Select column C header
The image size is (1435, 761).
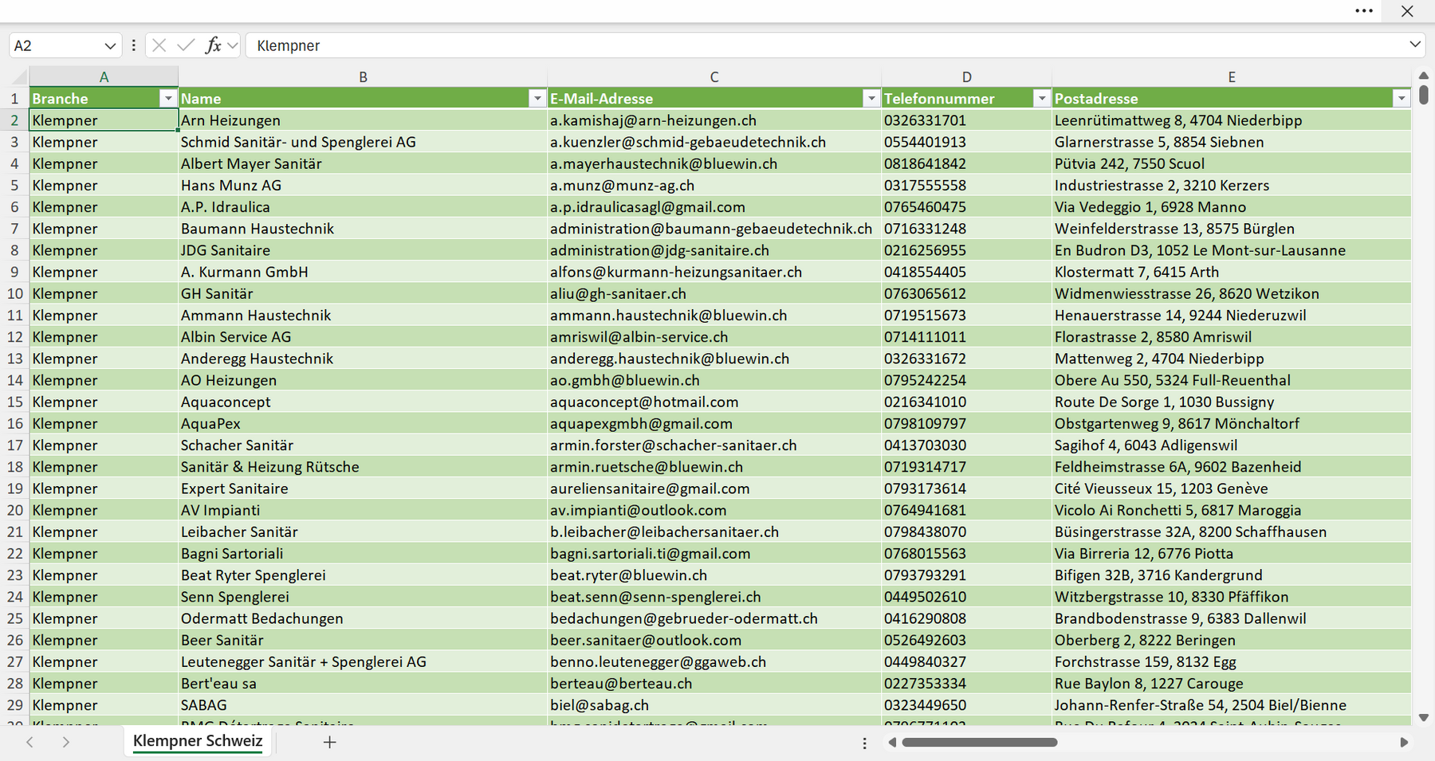[x=714, y=77]
